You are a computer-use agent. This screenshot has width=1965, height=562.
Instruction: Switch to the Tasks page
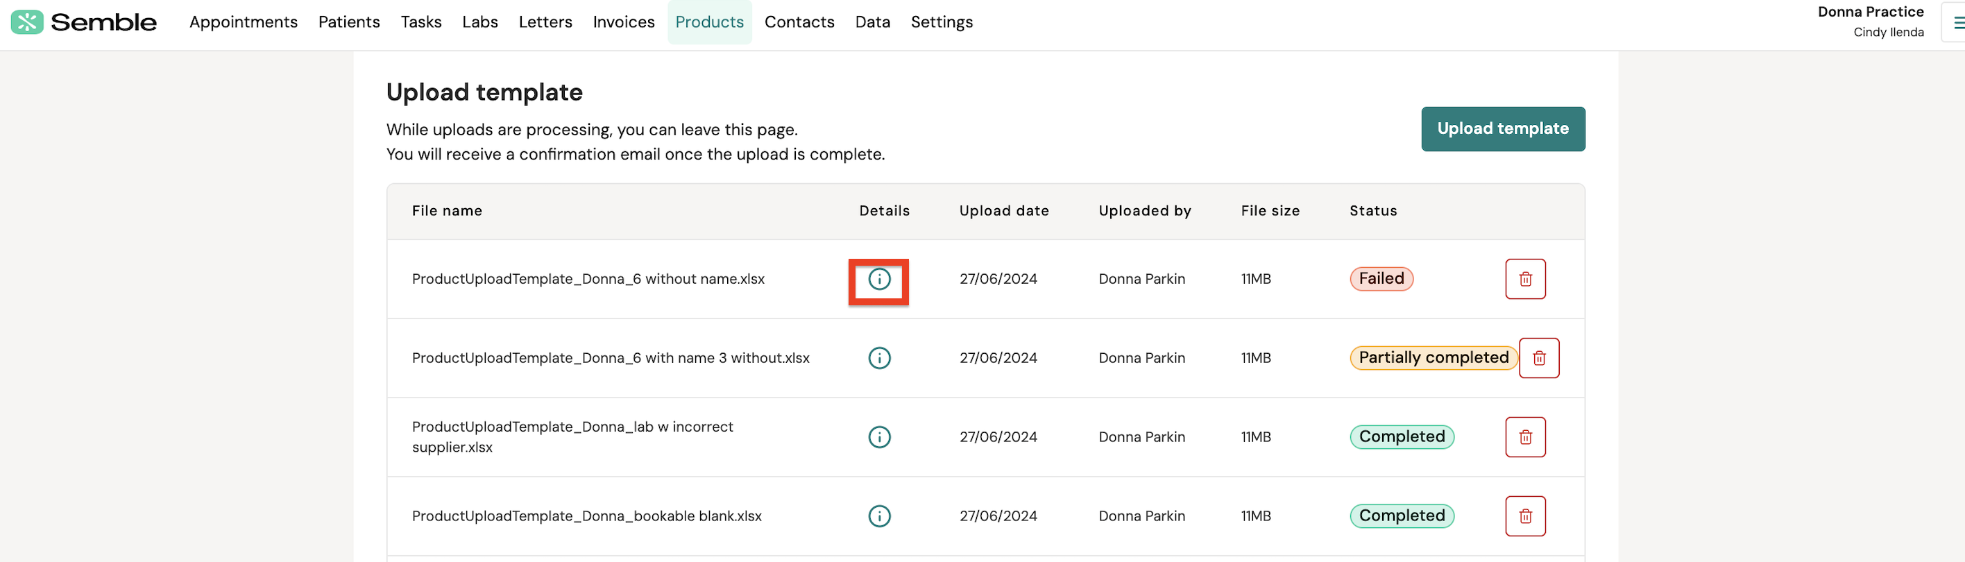pos(421,22)
